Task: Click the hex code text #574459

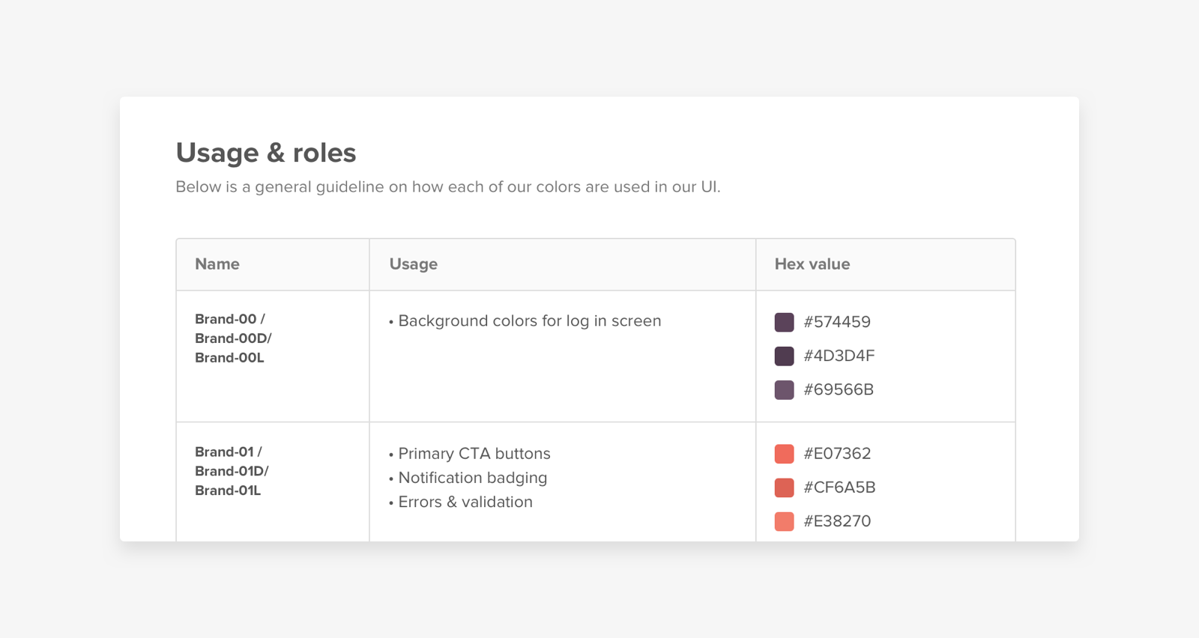Action: [837, 322]
